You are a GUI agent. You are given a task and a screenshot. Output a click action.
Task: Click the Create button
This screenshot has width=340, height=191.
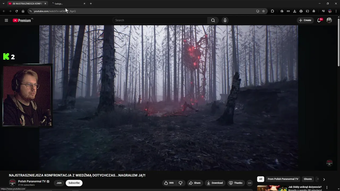click(x=305, y=20)
